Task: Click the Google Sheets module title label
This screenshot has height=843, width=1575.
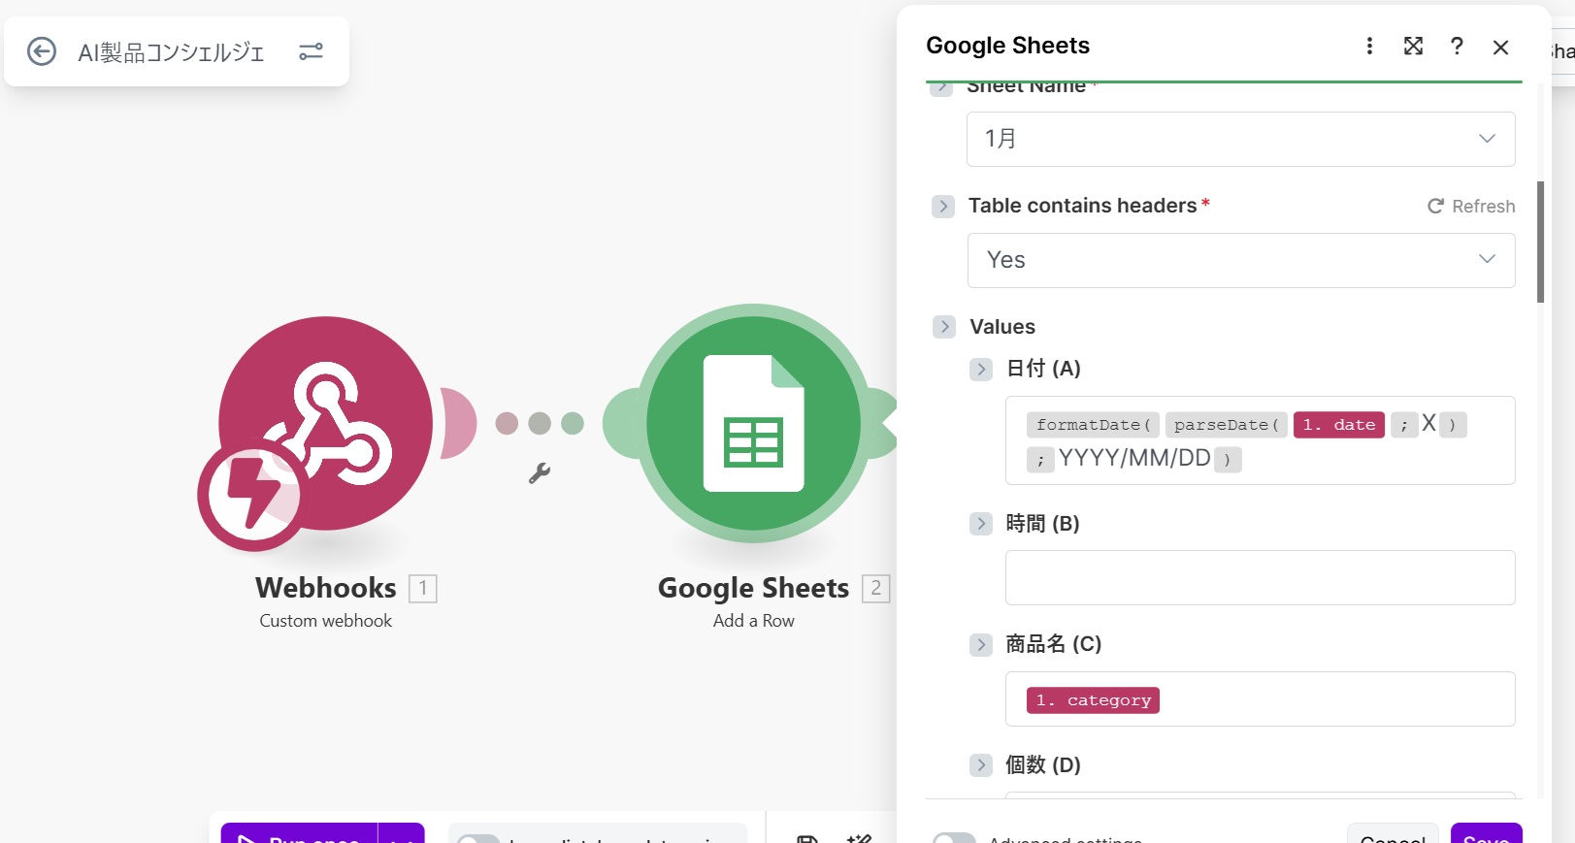Action: [x=754, y=588]
